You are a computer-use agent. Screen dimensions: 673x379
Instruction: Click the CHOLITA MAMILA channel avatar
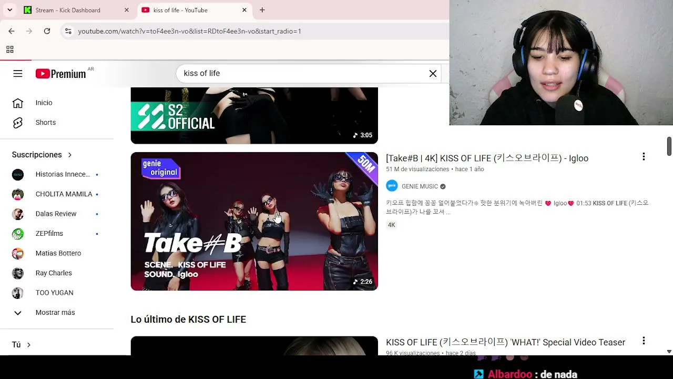(18, 194)
